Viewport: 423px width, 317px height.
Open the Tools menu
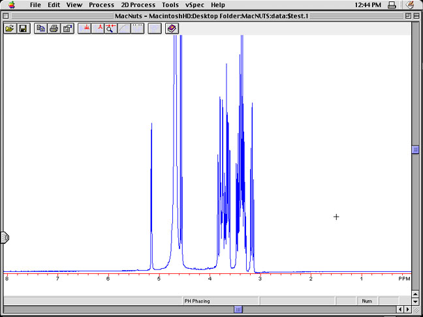(x=170, y=5)
